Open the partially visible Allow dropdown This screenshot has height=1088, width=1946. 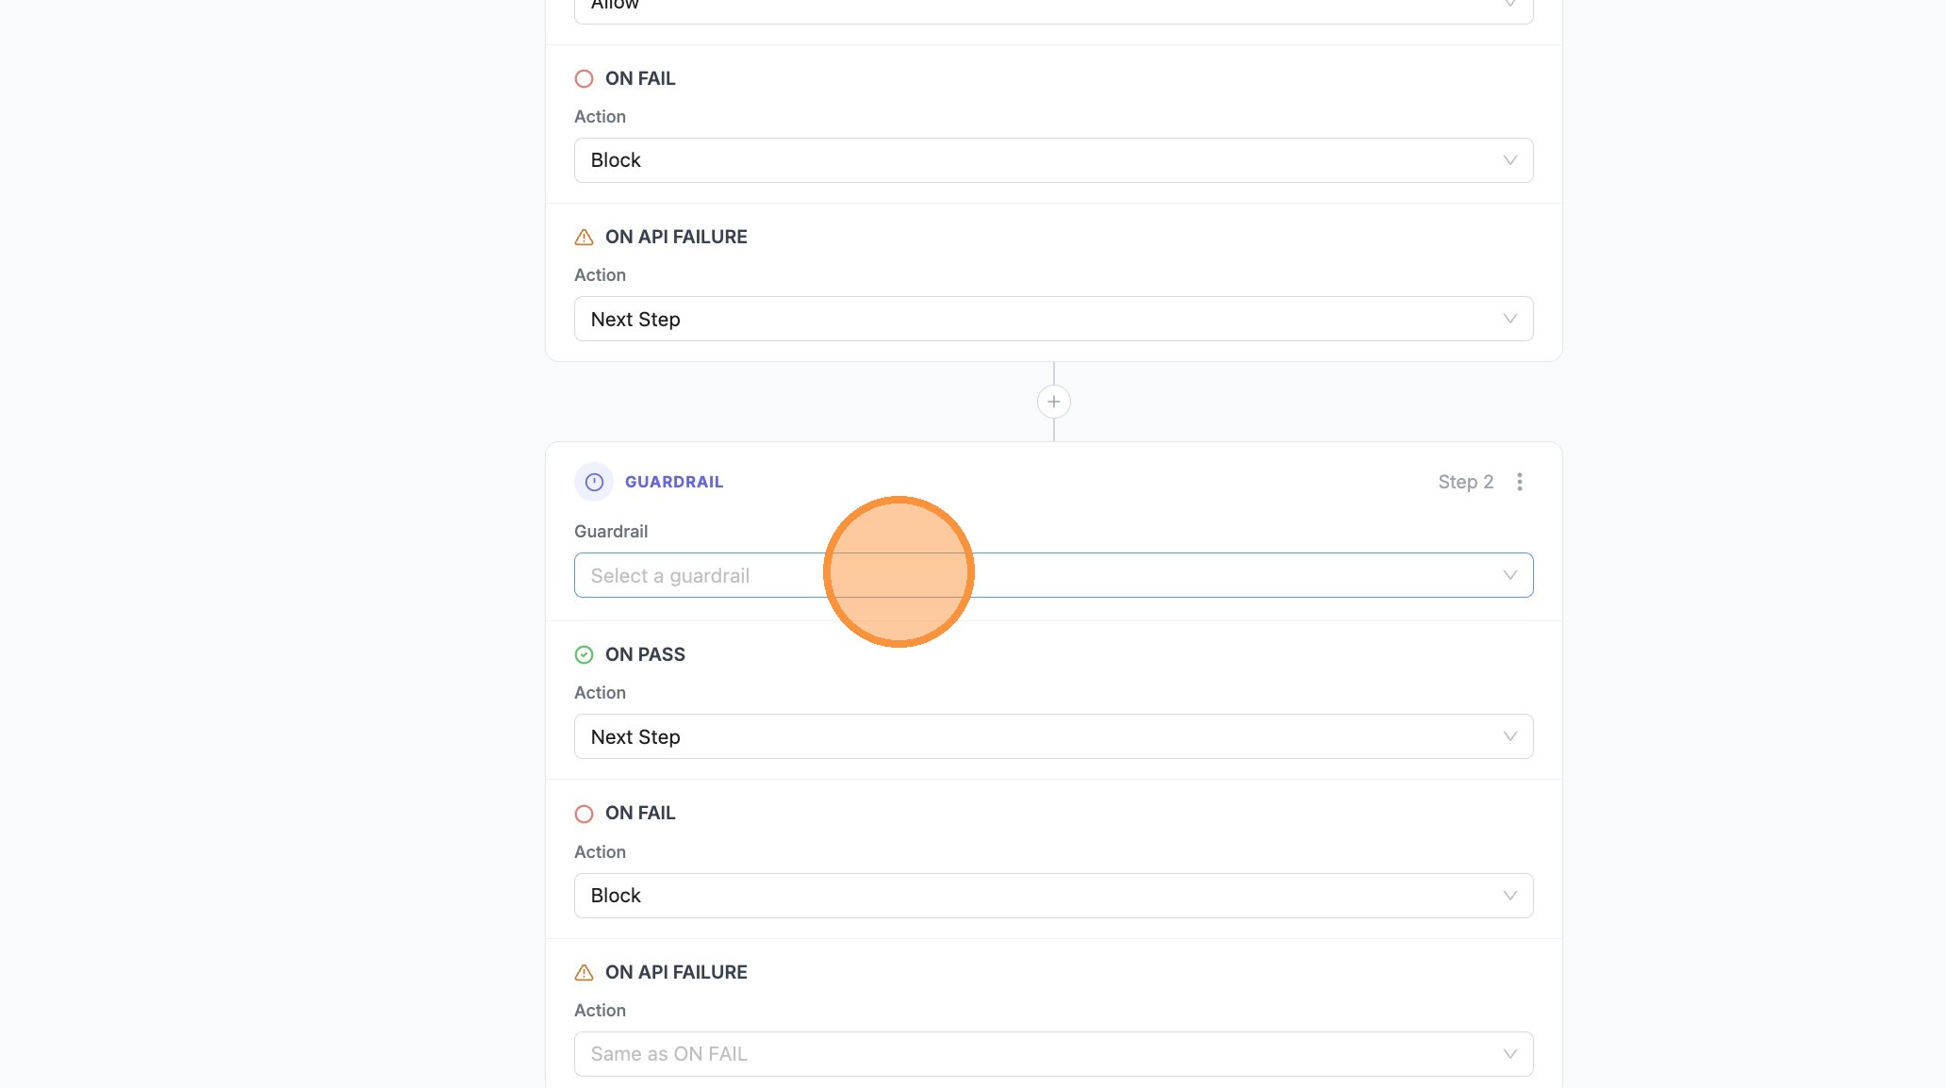(x=1053, y=8)
